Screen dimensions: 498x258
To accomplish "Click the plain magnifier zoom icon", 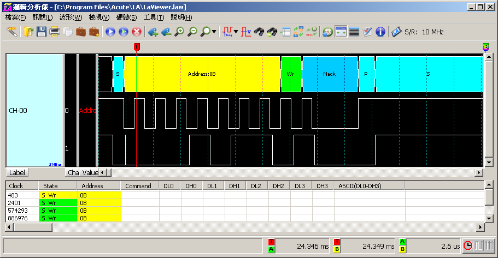I will tap(206, 32).
